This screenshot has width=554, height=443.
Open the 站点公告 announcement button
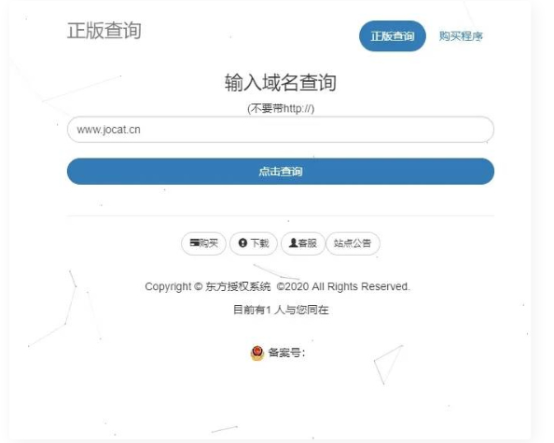353,243
